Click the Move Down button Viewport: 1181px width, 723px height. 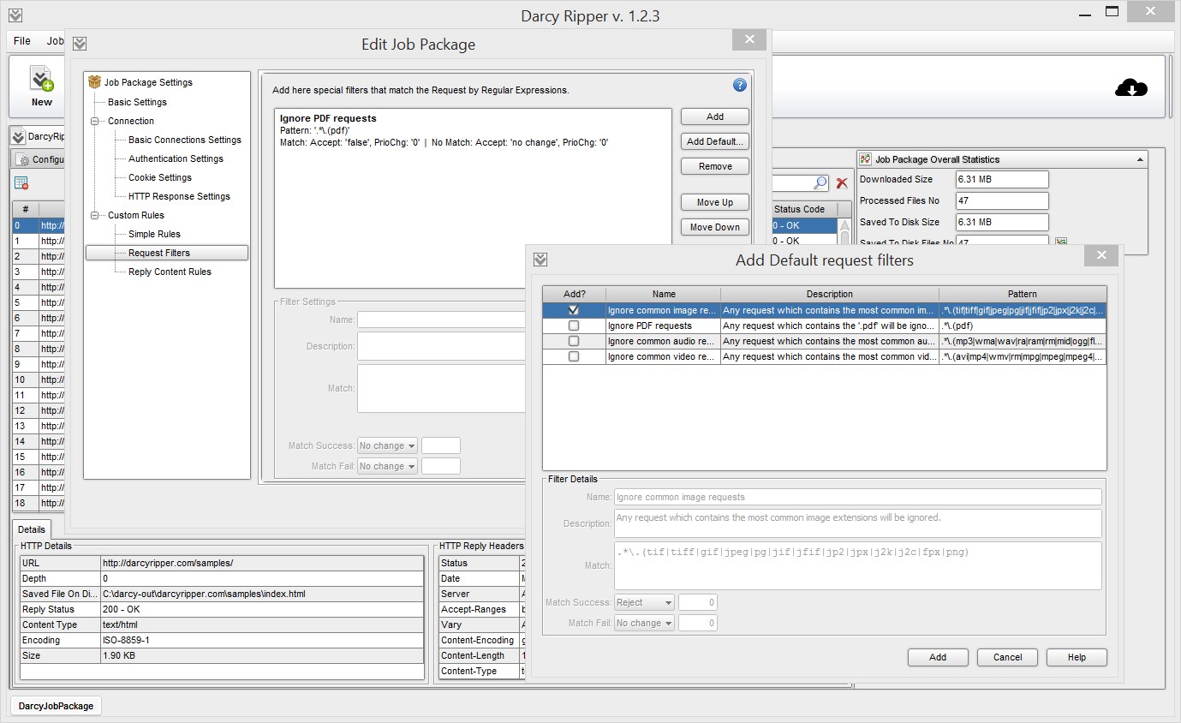coord(715,227)
